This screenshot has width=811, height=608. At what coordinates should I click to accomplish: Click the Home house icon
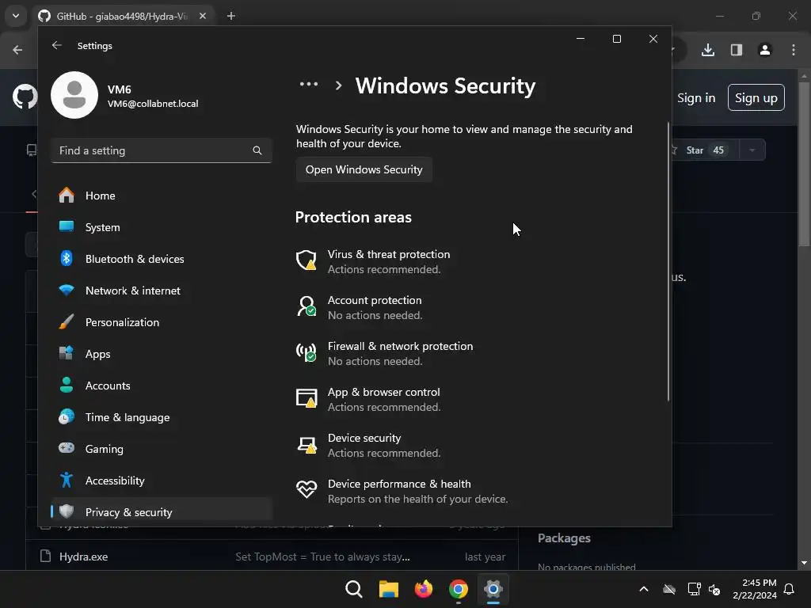pyautogui.click(x=67, y=195)
